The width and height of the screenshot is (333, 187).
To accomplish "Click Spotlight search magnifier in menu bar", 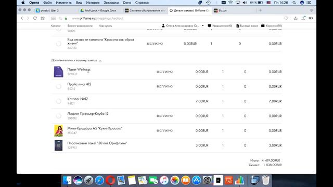I will pyautogui.click(x=294, y=3).
